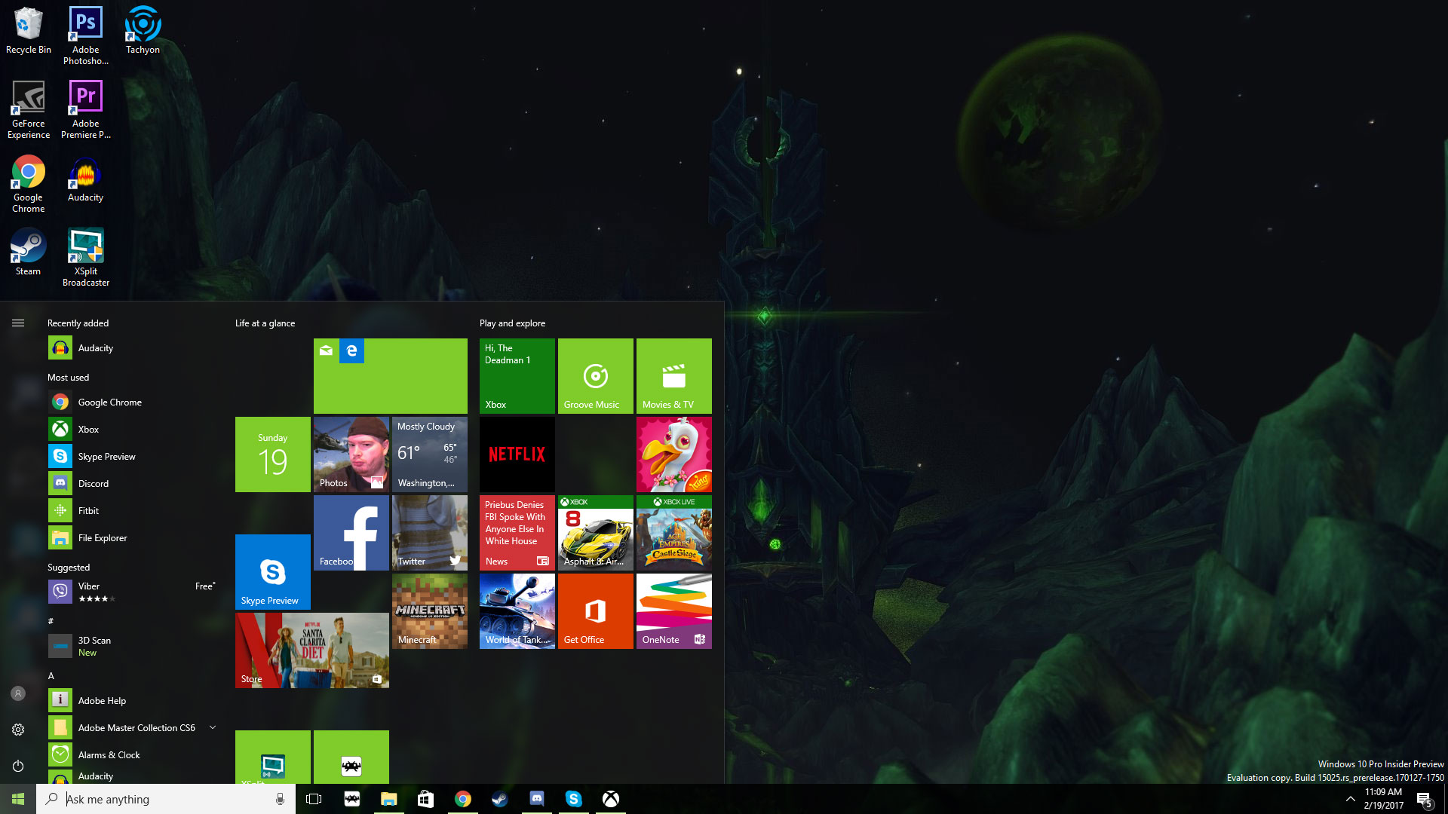
Task: Open Google Chrome in Most used list
Action: click(x=133, y=402)
